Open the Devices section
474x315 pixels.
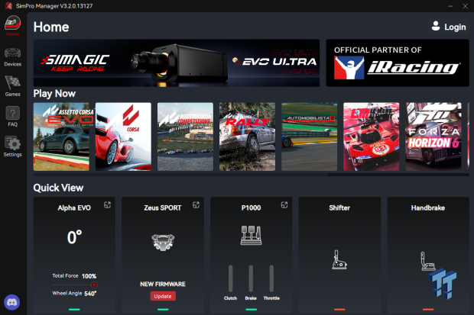pos(13,57)
